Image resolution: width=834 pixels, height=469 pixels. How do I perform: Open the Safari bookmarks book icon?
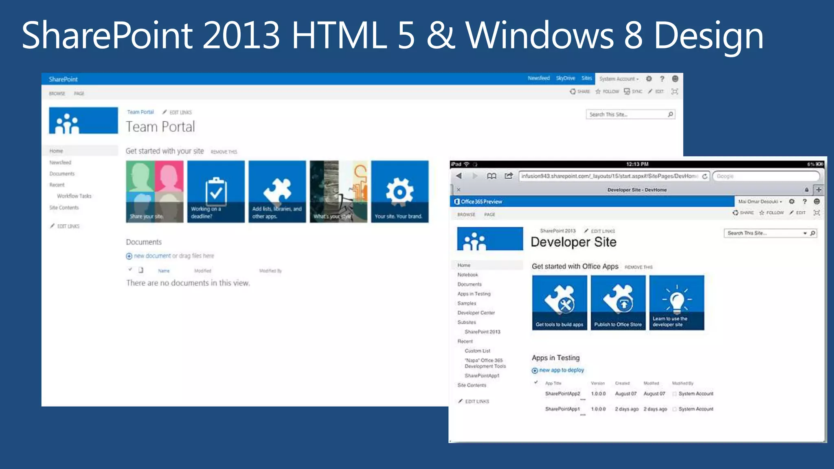(x=492, y=176)
